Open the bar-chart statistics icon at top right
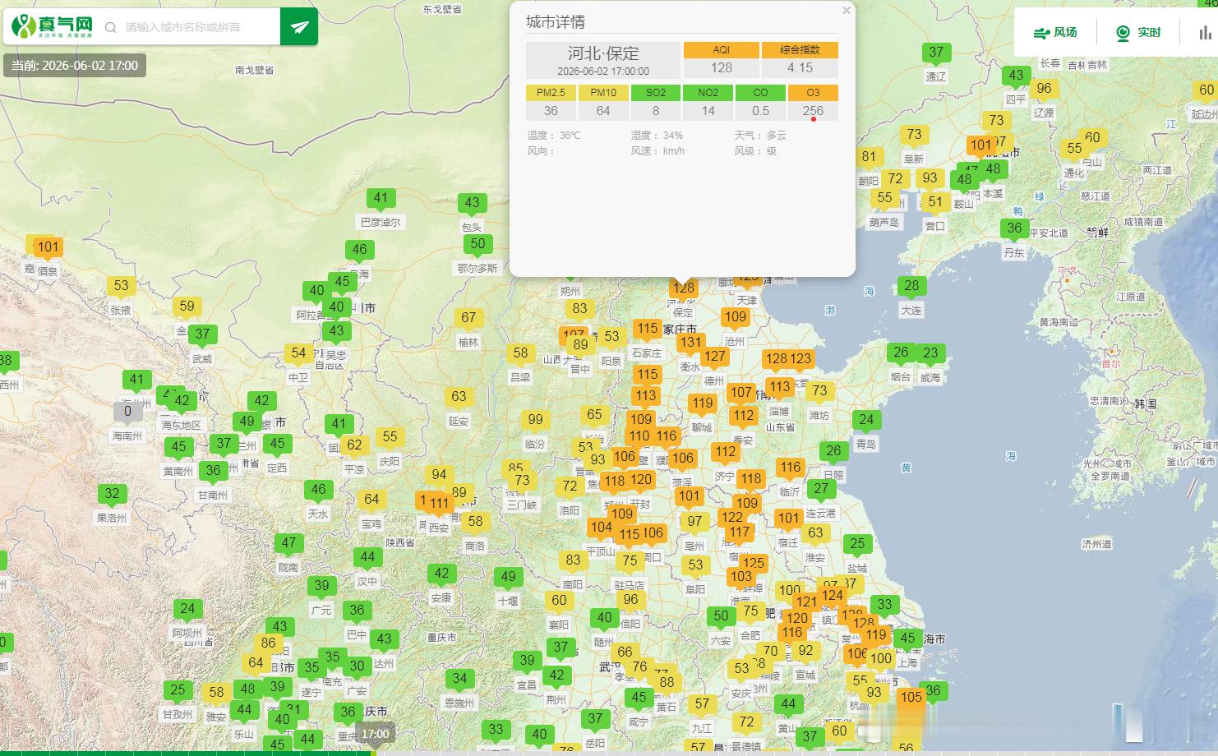Image resolution: width=1218 pixels, height=756 pixels. [x=1205, y=33]
